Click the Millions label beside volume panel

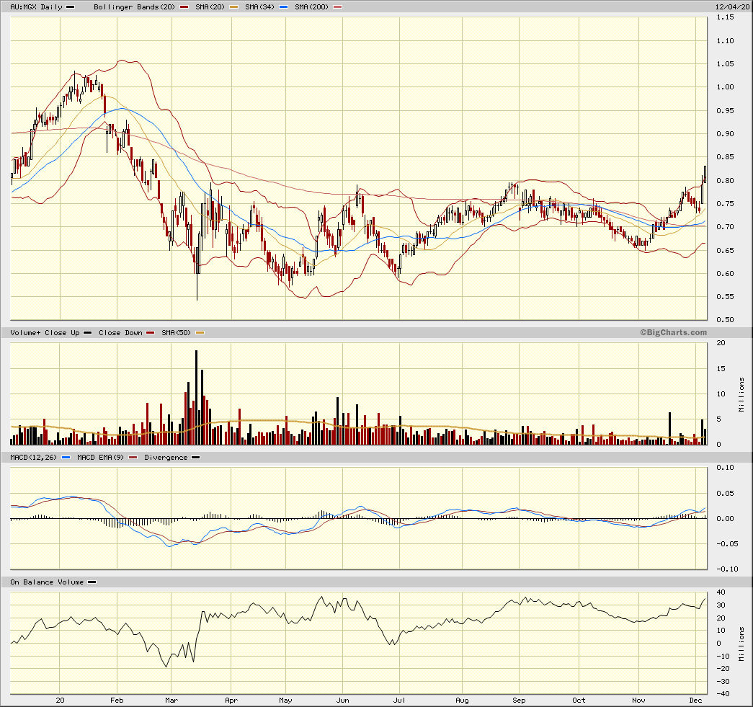click(x=741, y=395)
